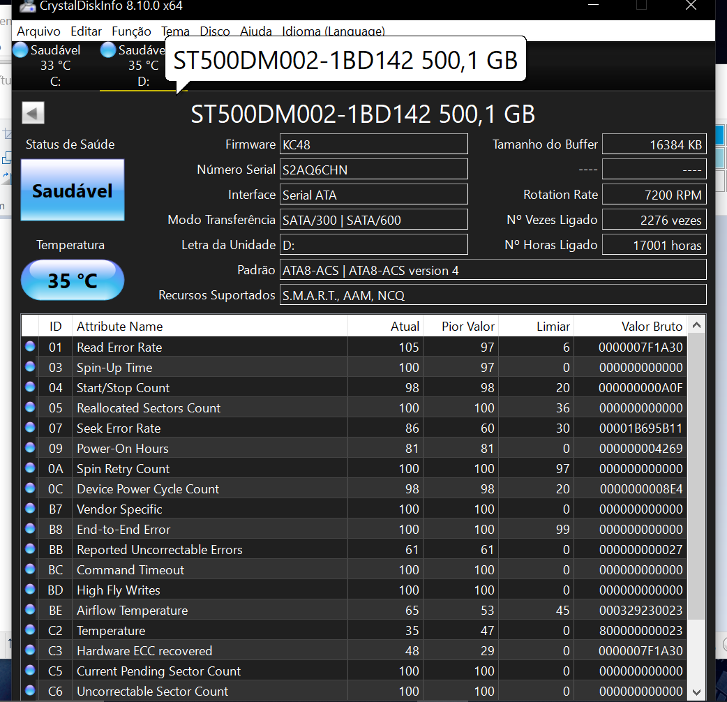Click the Current Pending Sector Count name

(x=158, y=671)
